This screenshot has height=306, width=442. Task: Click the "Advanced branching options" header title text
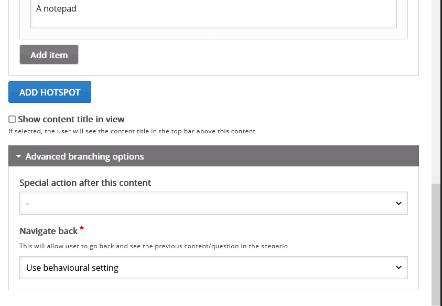pos(84,156)
